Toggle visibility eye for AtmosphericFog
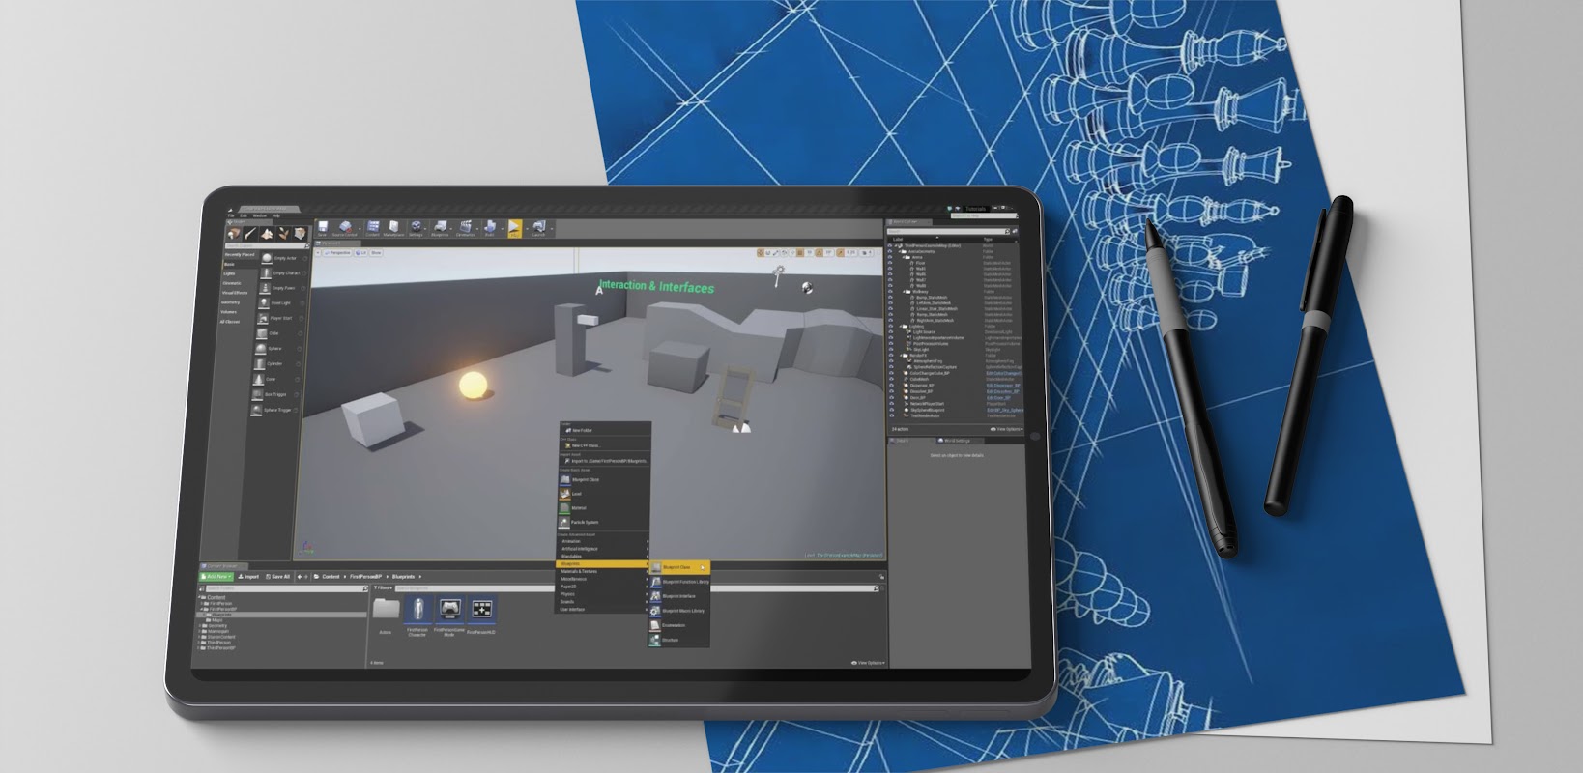Image resolution: width=1583 pixels, height=773 pixels. (890, 361)
